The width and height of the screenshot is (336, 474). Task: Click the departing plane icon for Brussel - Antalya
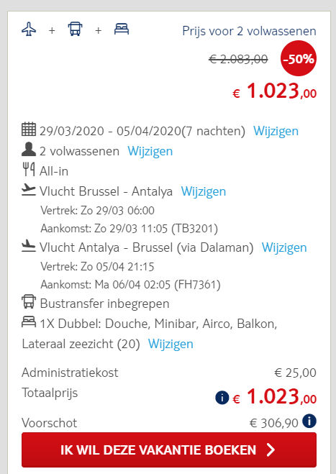(x=29, y=190)
